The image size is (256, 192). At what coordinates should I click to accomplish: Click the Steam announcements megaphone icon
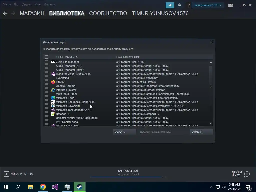tap(170, 5)
